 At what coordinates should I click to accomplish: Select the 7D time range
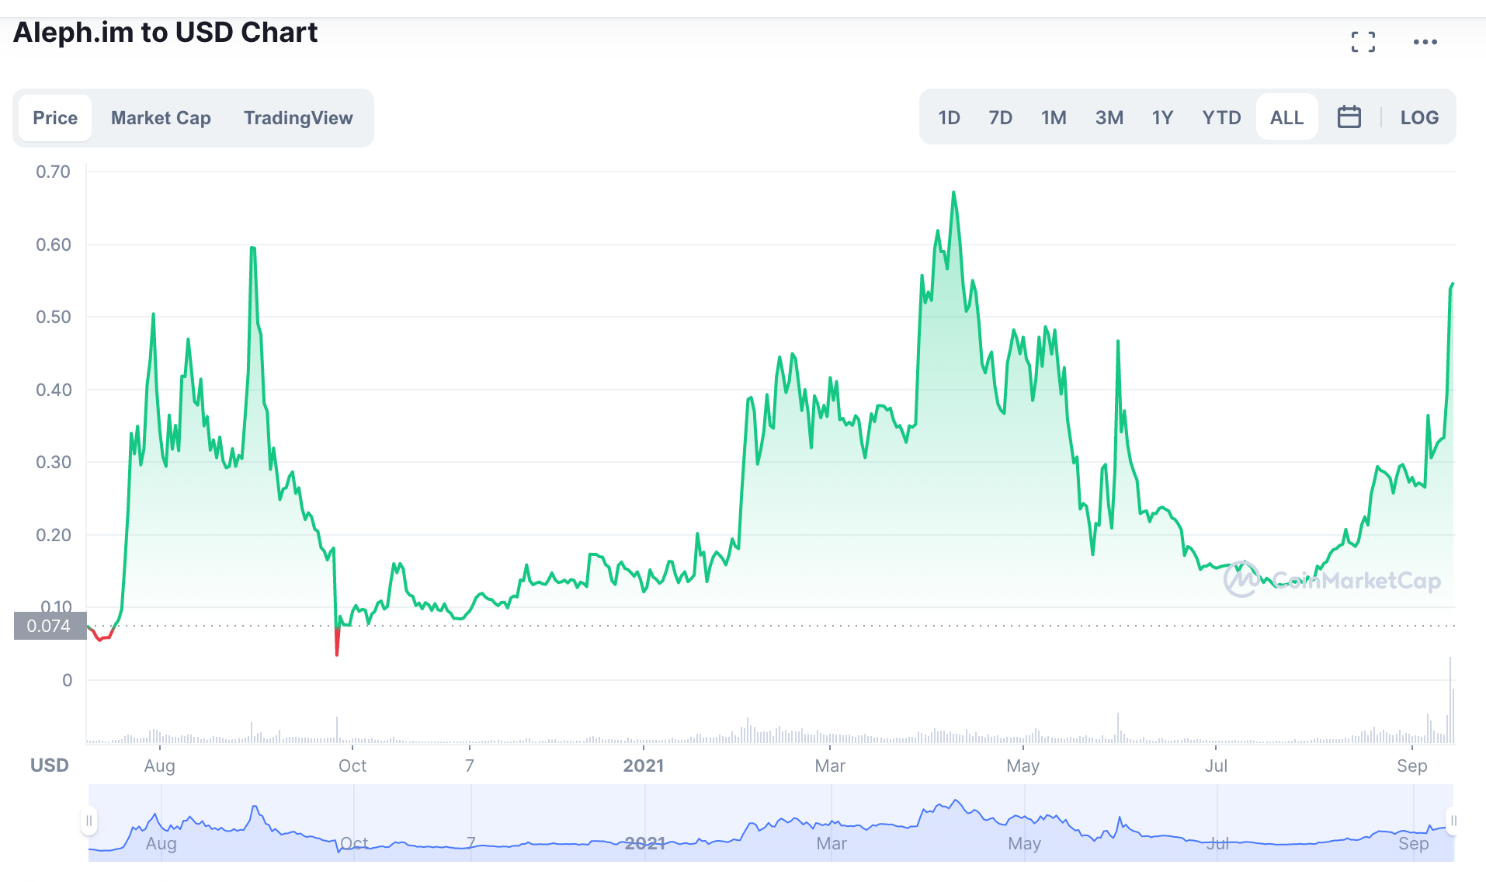click(x=1000, y=118)
